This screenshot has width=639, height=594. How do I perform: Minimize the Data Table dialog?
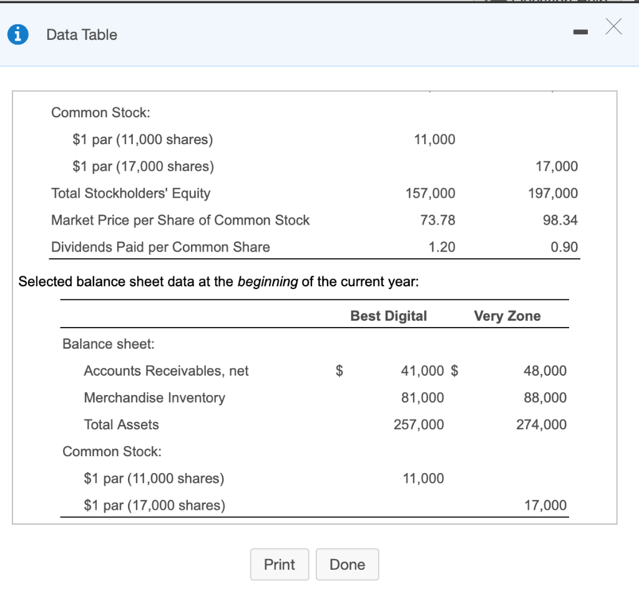580,32
